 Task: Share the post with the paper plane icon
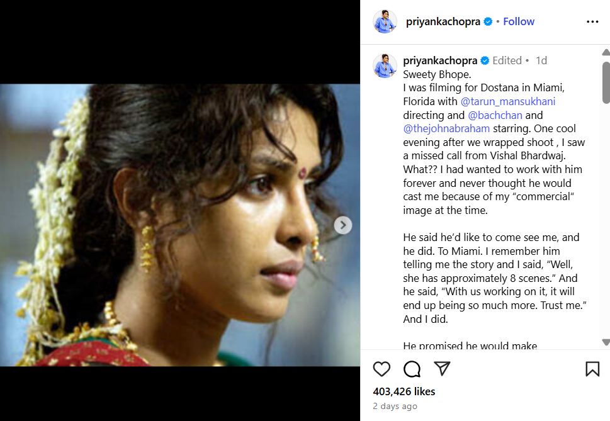pos(442,369)
